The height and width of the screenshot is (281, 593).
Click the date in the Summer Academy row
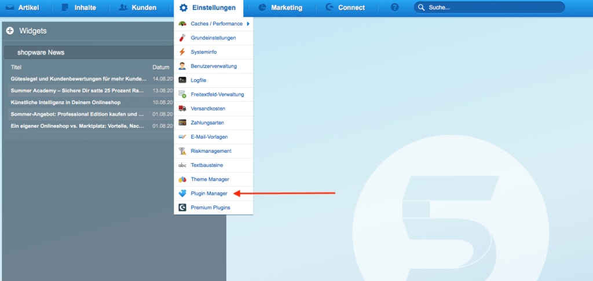(x=163, y=91)
